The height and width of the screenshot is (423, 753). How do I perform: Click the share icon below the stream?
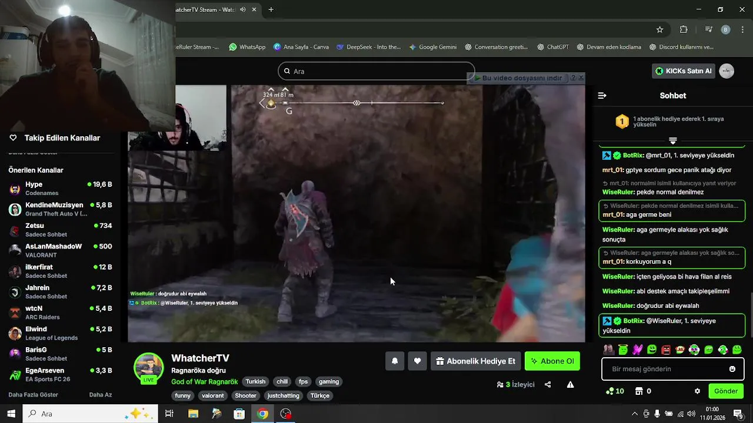548,385
